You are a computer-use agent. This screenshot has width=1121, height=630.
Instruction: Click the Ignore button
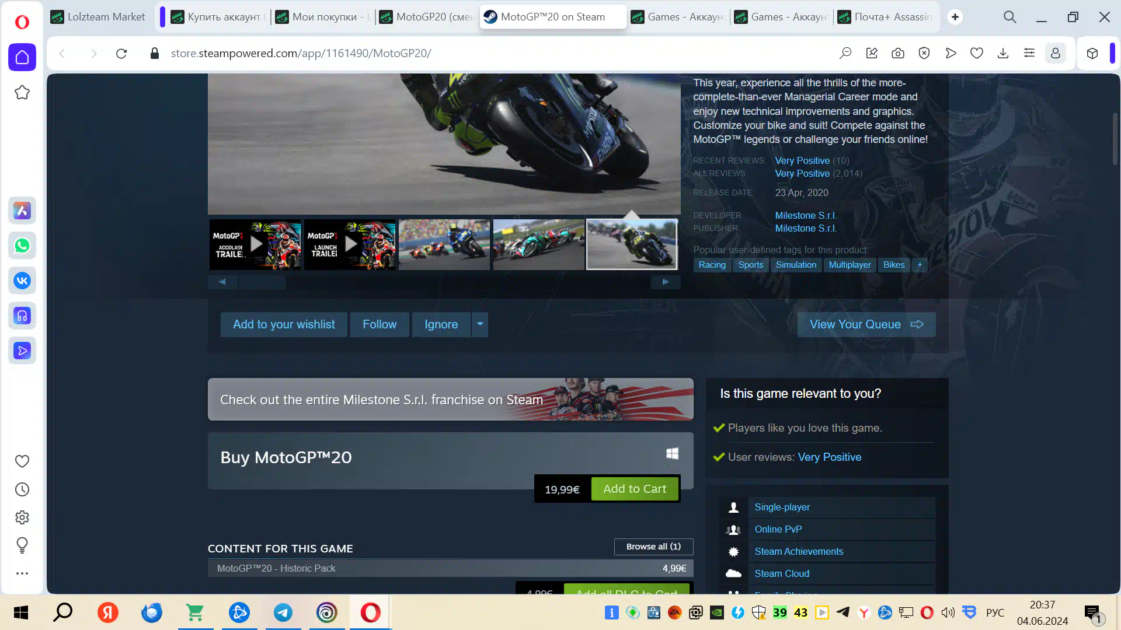coord(441,324)
